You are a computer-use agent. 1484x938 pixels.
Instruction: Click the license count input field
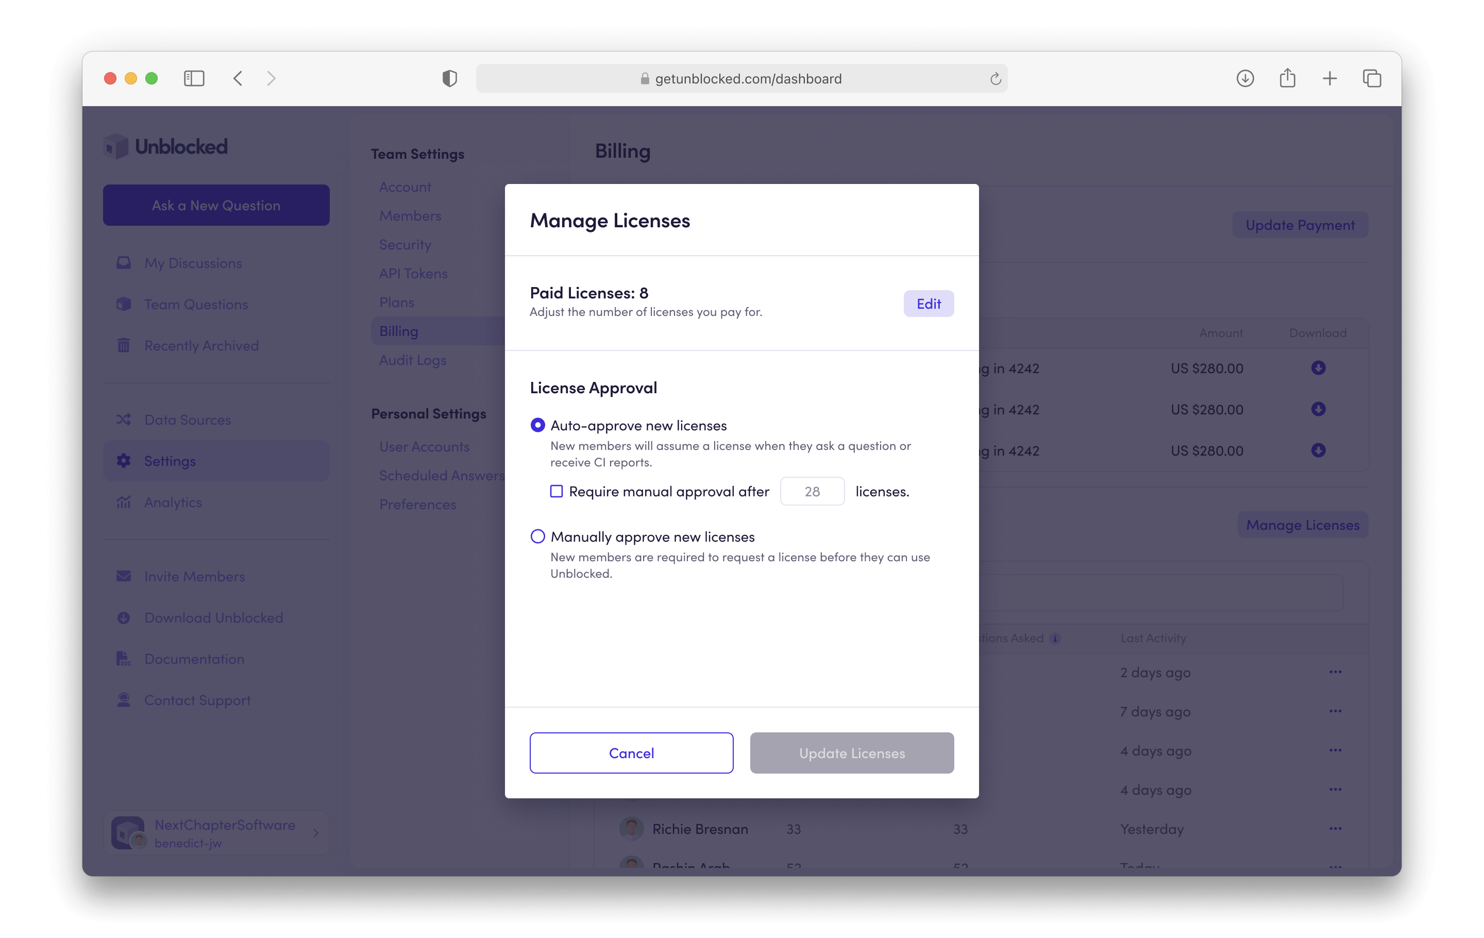point(812,491)
